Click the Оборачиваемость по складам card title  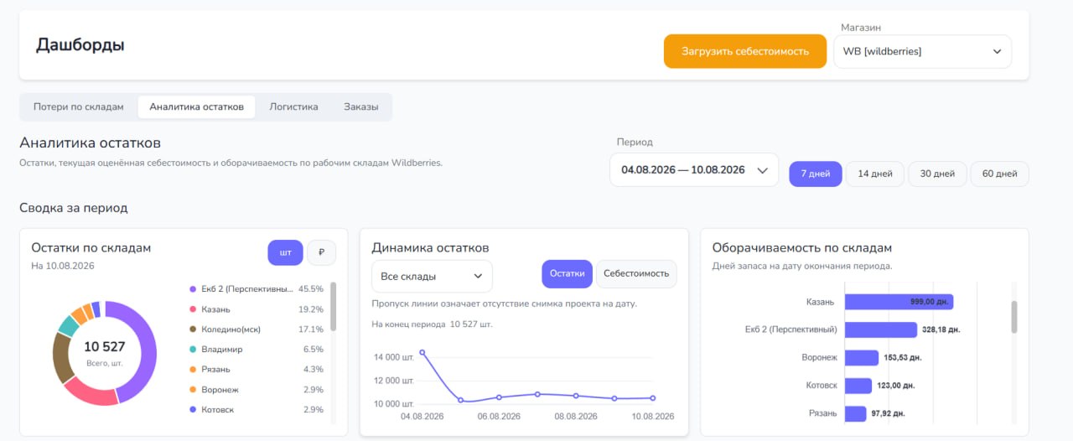click(x=801, y=248)
